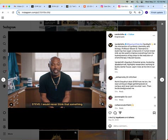Open vanderbiltu profile name in header
This screenshot has width=168, height=140.
tap(119, 34)
